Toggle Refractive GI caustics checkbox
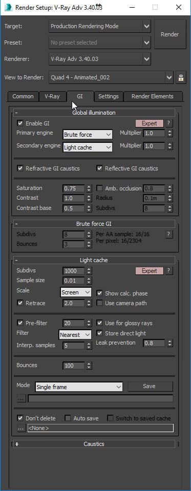 (x=20, y=168)
